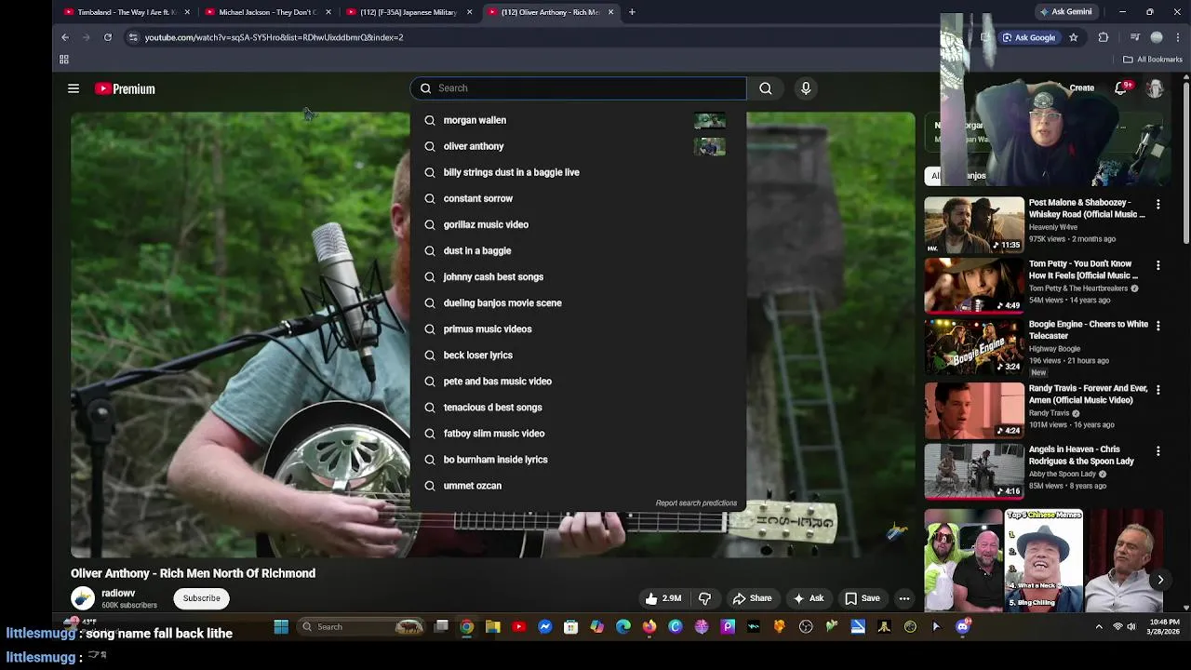
Task: Open options for Whiskey Road video
Action: [x=1158, y=204]
